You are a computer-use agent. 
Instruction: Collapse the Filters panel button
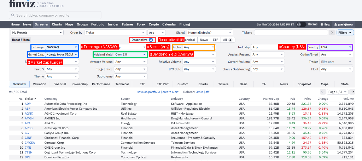(x=345, y=33)
